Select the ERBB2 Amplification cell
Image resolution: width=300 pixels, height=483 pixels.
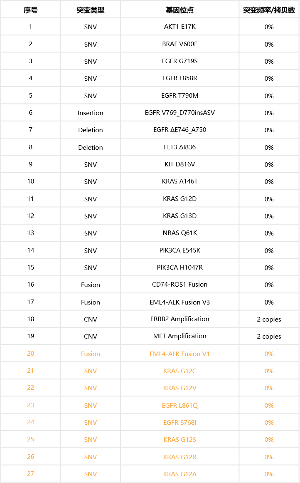tap(180, 319)
